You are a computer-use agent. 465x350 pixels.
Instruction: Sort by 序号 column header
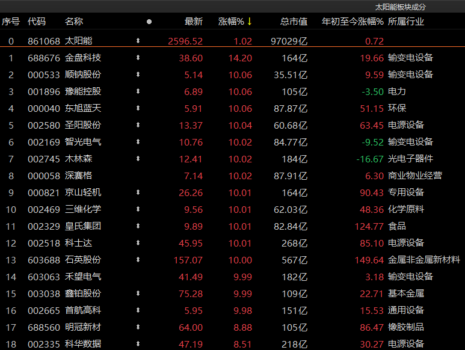coord(11,22)
